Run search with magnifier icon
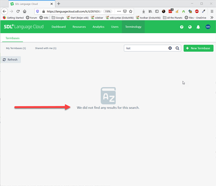The height and width of the screenshot is (186, 216). (x=178, y=48)
